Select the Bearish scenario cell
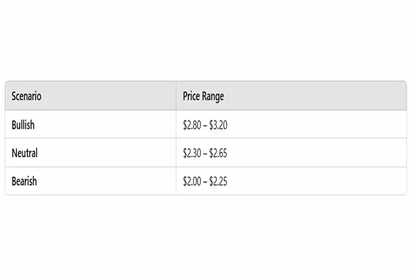Image resolution: width=412 pixels, height=274 pixels. [24, 181]
